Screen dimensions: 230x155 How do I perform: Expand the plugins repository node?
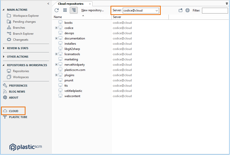coord(56,75)
